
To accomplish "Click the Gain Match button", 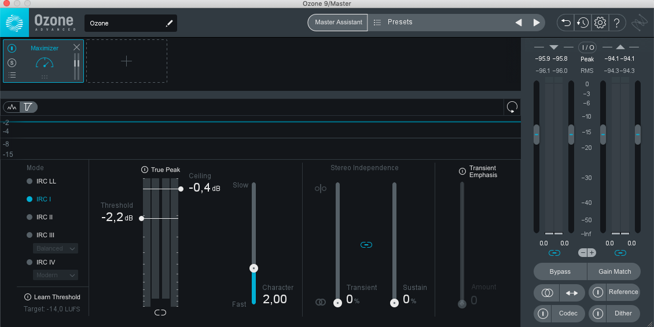I will coord(615,271).
